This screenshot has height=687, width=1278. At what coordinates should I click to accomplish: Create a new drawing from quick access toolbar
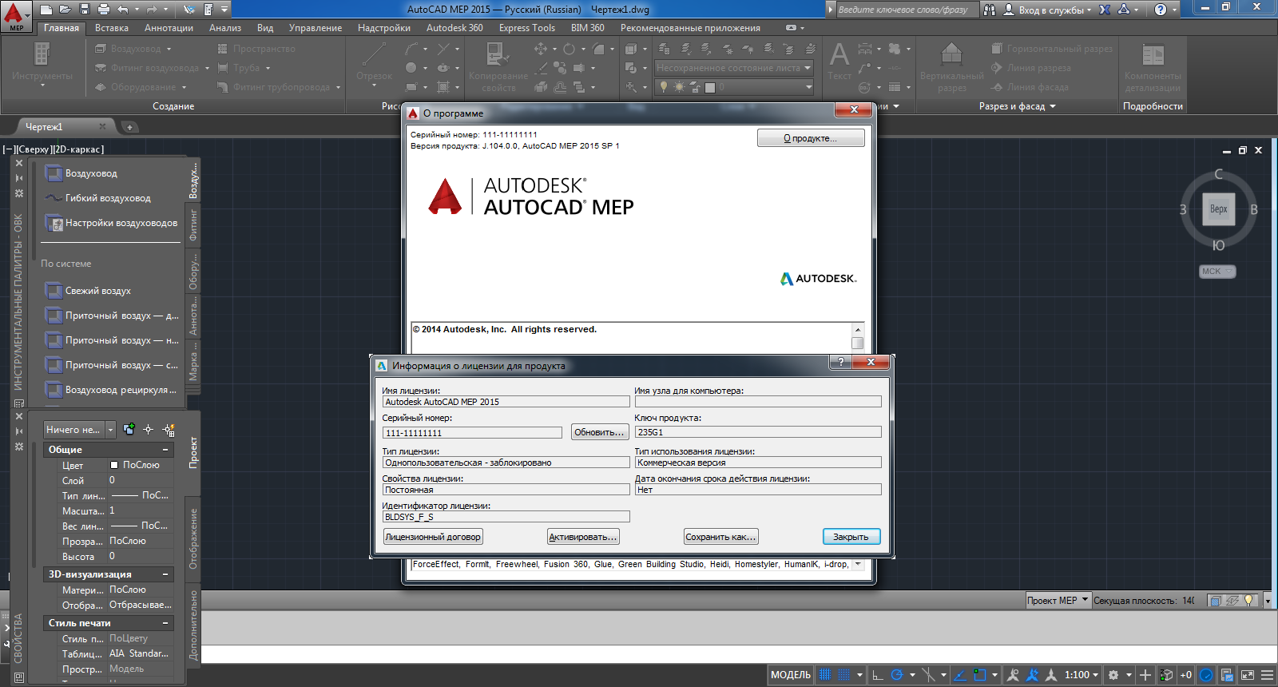pyautogui.click(x=47, y=10)
